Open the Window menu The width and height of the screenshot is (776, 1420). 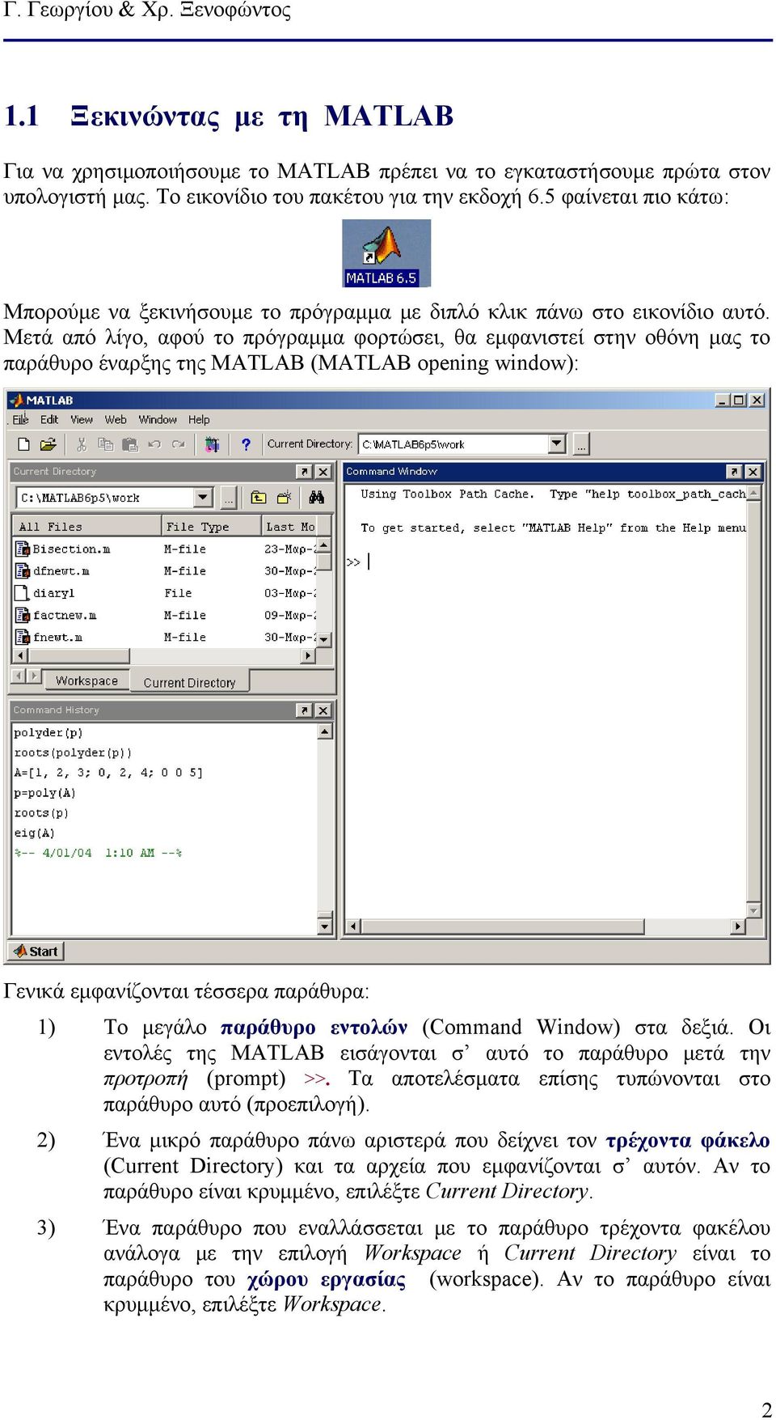[x=158, y=419]
